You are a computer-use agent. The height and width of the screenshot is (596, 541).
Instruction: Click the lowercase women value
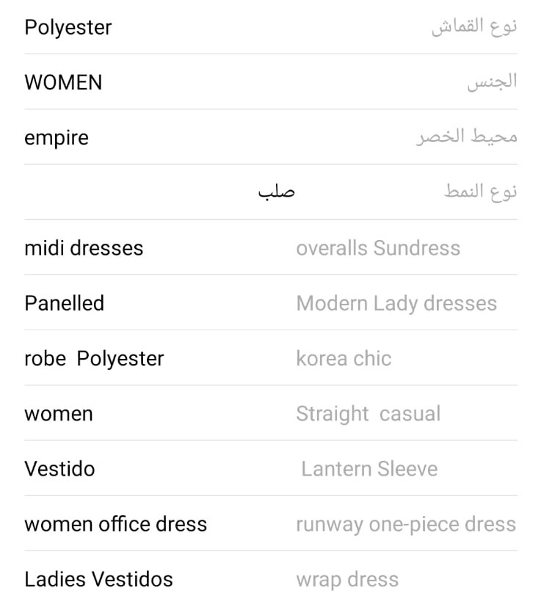click(x=59, y=414)
